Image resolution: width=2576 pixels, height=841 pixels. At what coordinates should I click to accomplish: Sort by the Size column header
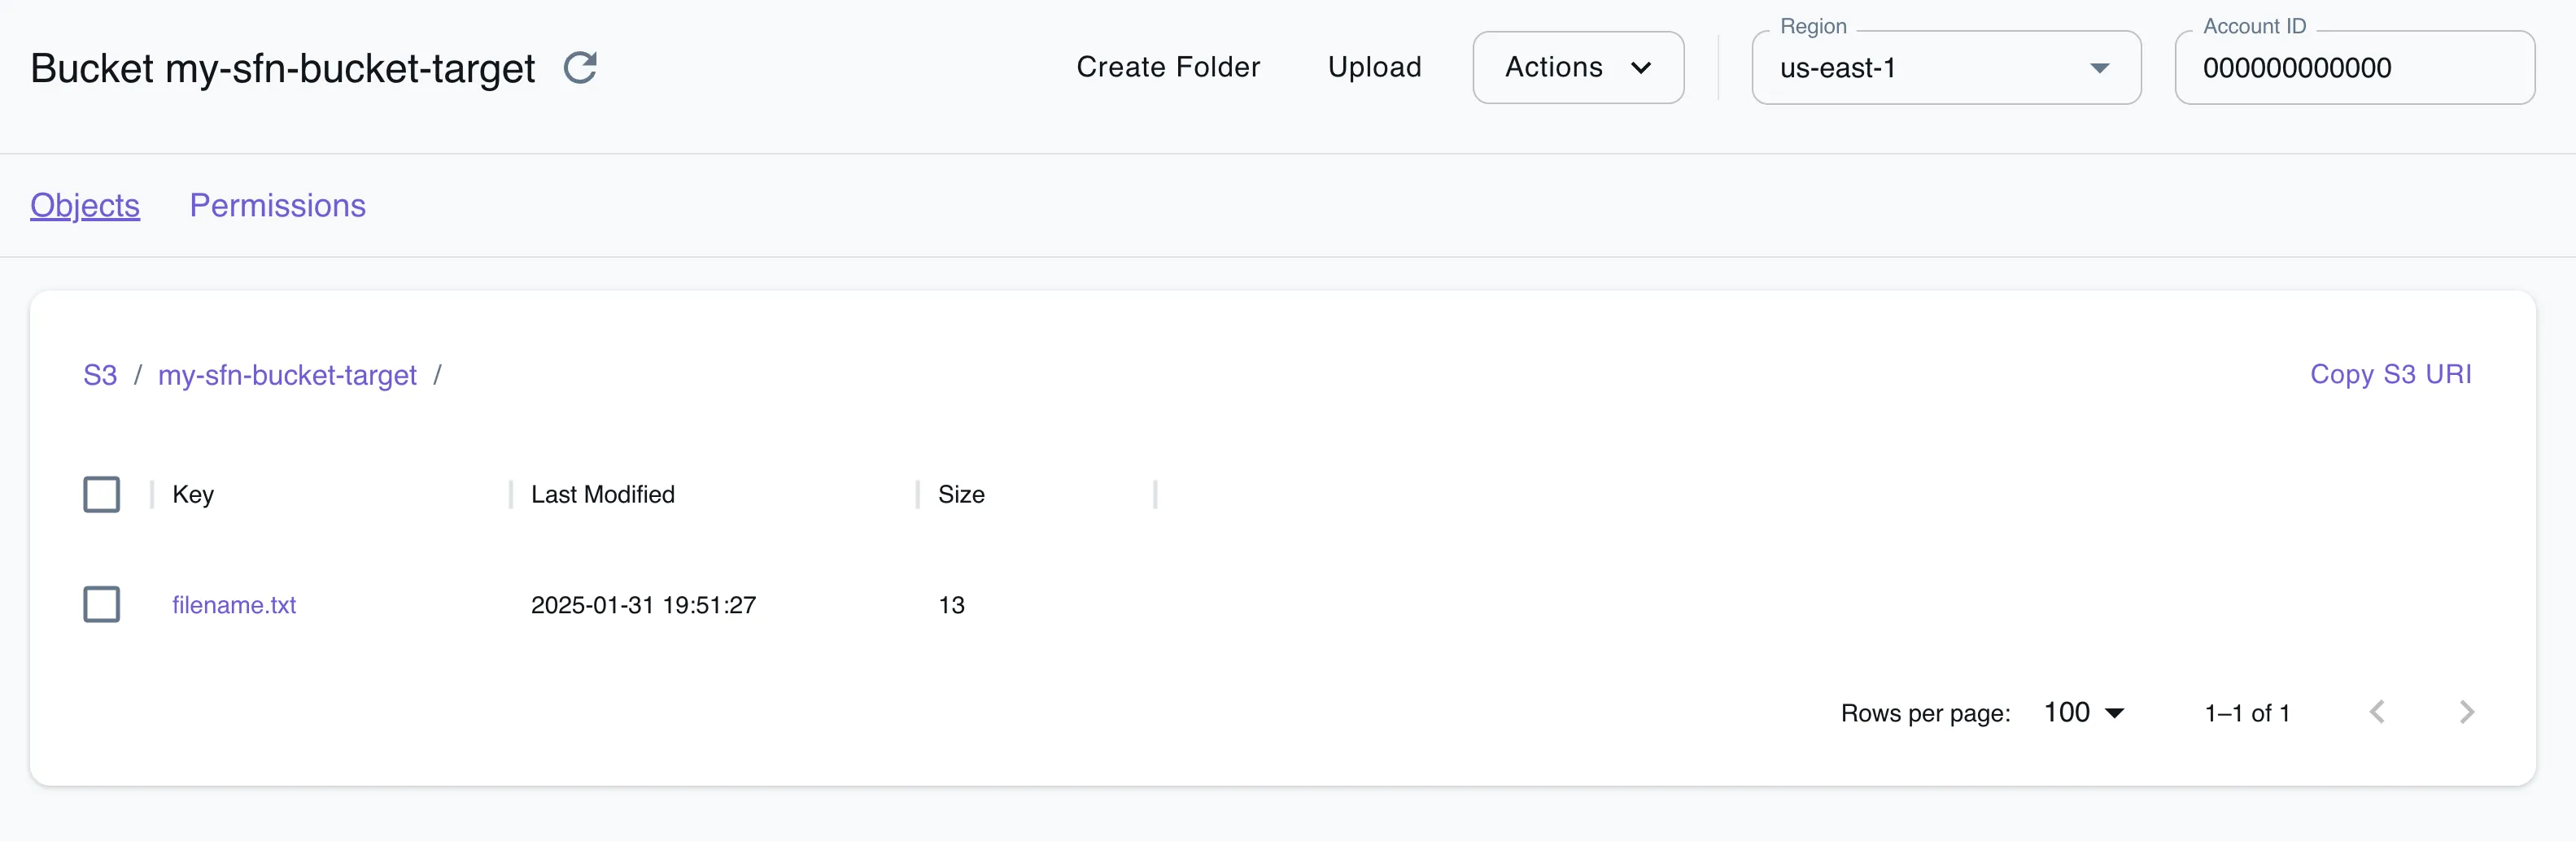pyautogui.click(x=961, y=494)
